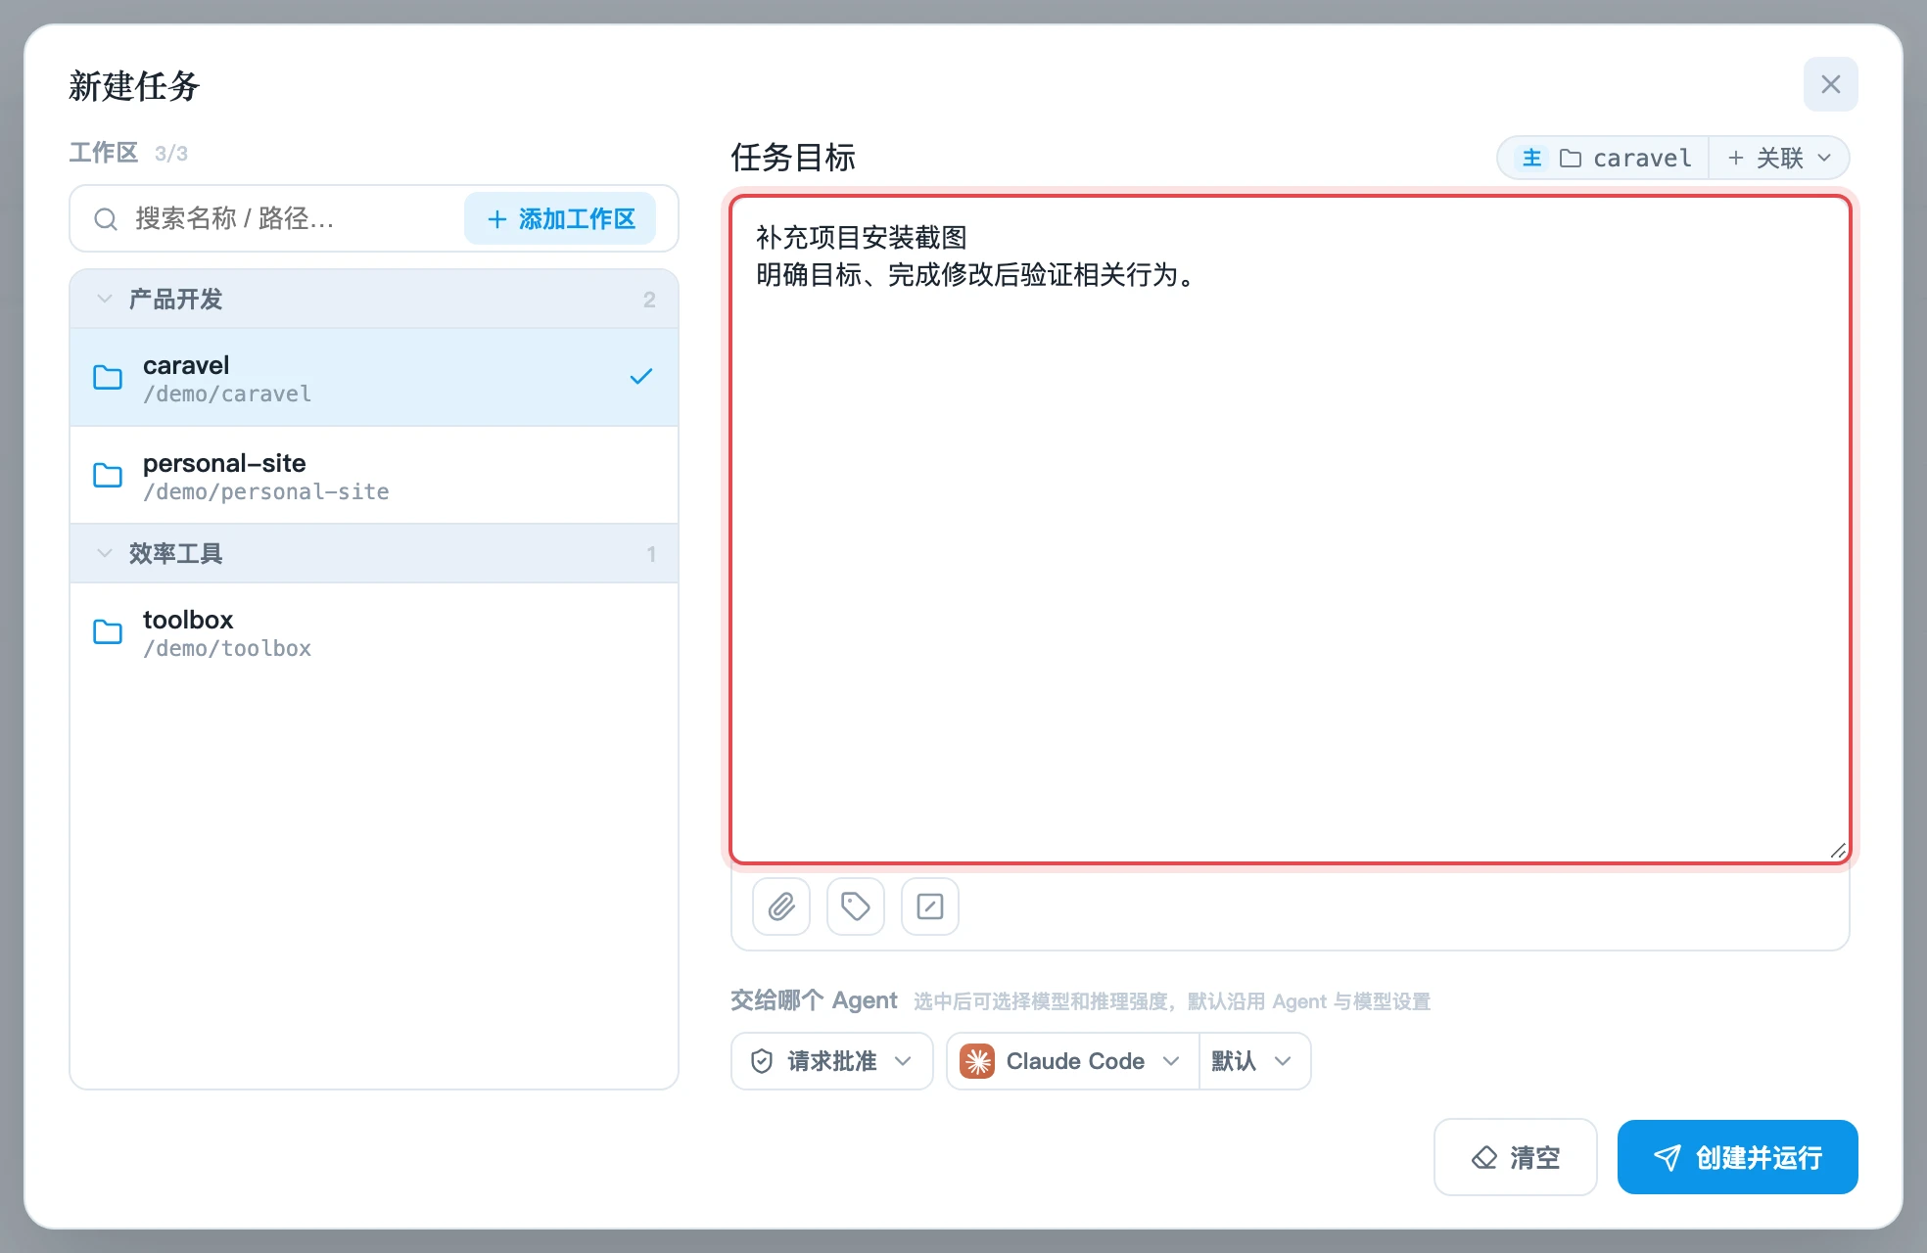Click the checkmark on the caravel row
This screenshot has width=1927, height=1253.
[641, 377]
